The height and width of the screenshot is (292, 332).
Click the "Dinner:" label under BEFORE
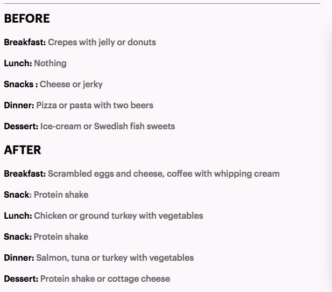coord(19,105)
